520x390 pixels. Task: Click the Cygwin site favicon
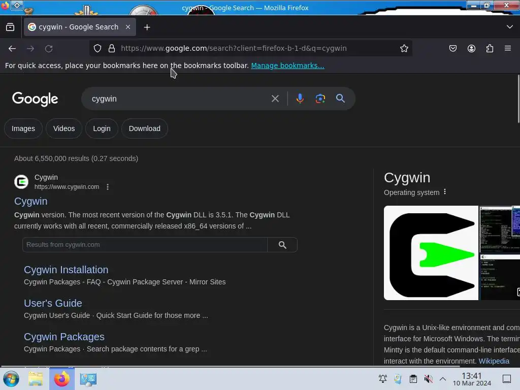coord(21,182)
